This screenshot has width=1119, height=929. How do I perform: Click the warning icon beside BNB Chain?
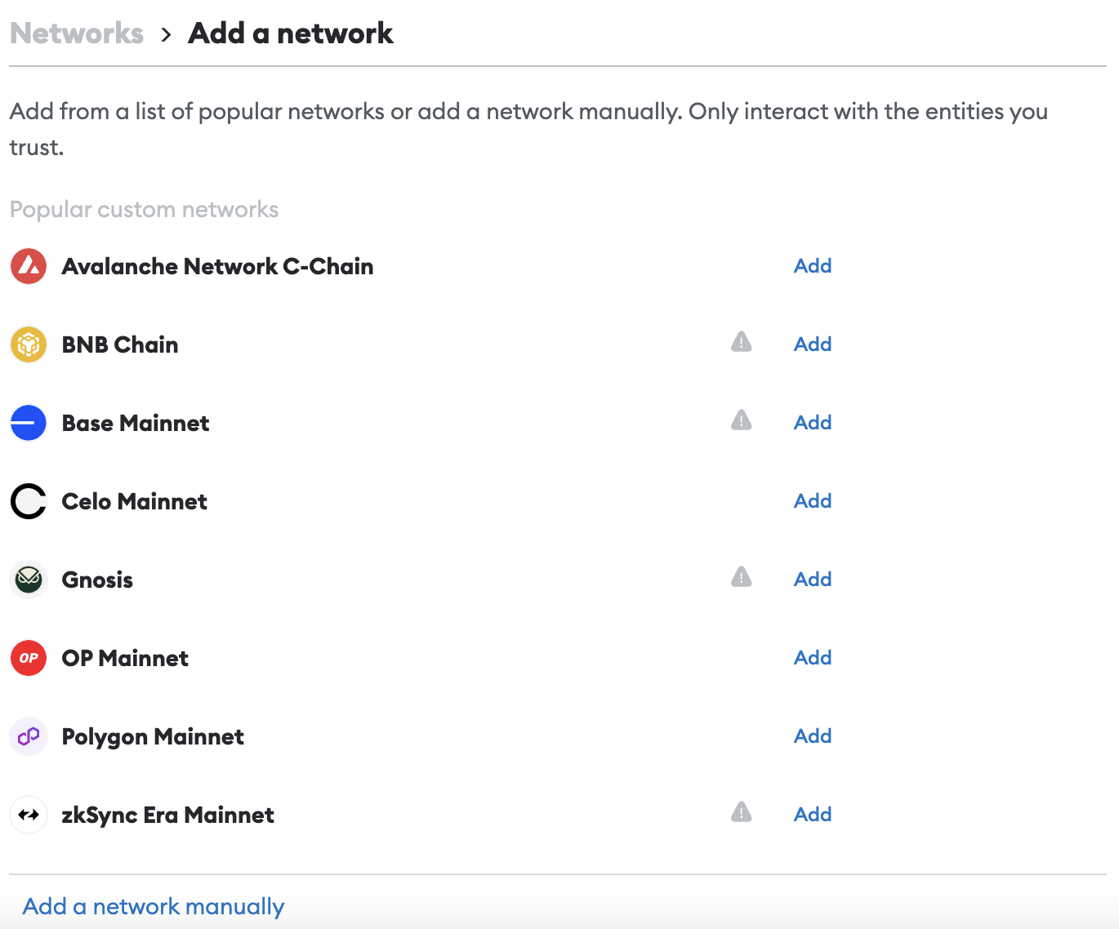(741, 342)
